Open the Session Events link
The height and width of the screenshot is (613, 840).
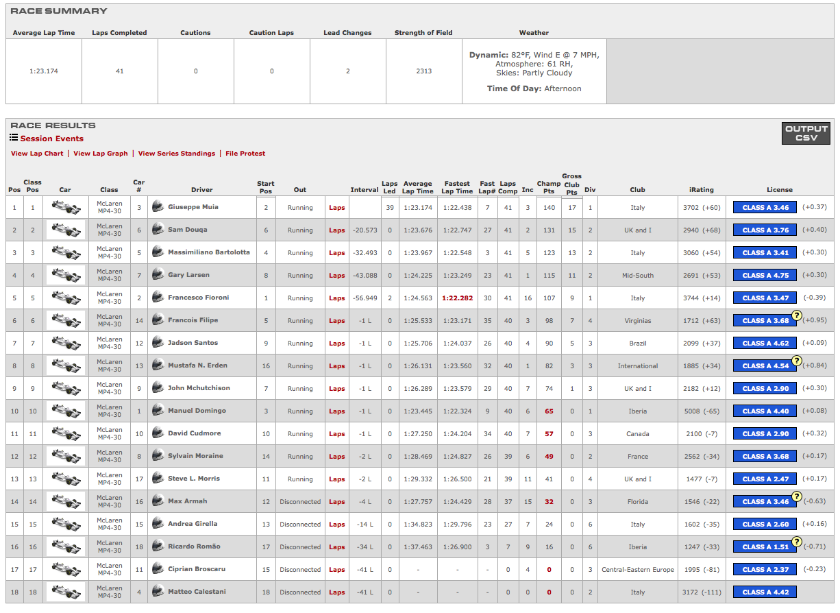51,139
